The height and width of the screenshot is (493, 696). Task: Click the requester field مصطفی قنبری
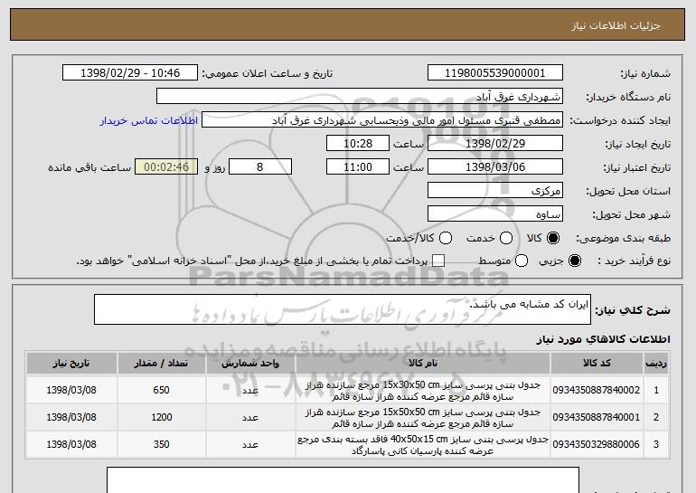[382, 120]
